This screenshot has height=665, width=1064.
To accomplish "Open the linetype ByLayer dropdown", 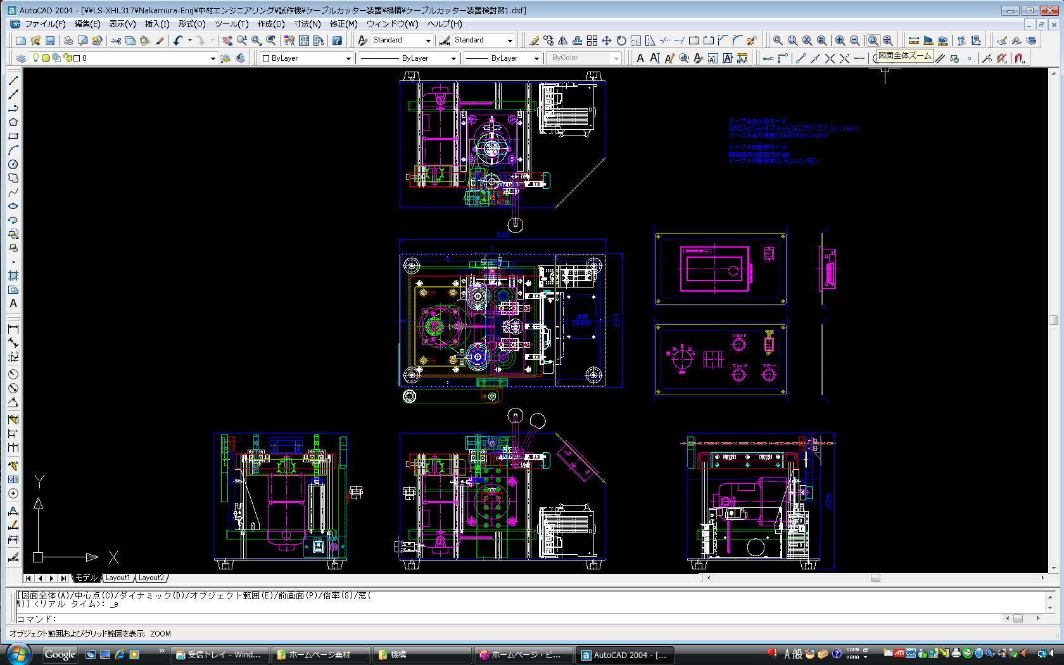I will [x=453, y=58].
